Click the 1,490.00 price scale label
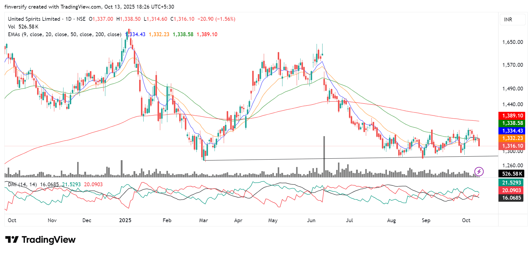Screen dimensions: 532x253 point(512,89)
